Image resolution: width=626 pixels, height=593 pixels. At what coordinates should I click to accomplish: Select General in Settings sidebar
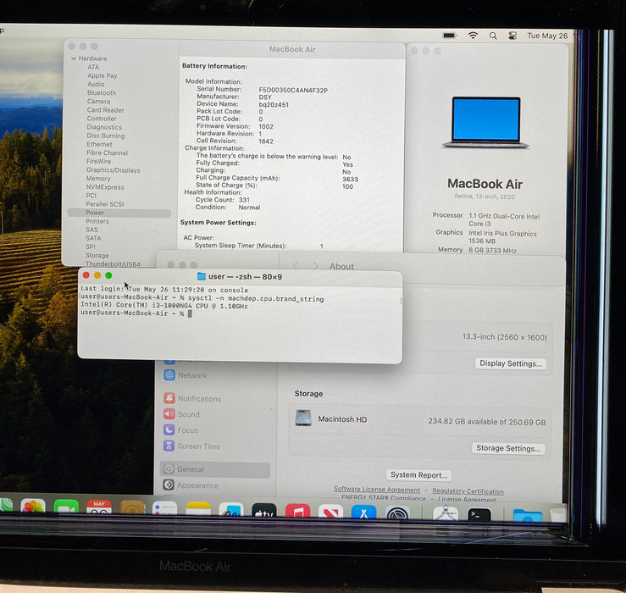point(215,469)
